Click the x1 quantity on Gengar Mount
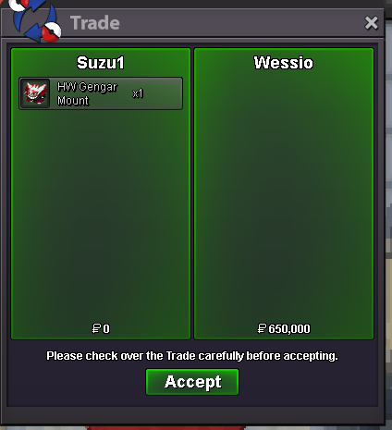392x430 pixels. coord(138,93)
